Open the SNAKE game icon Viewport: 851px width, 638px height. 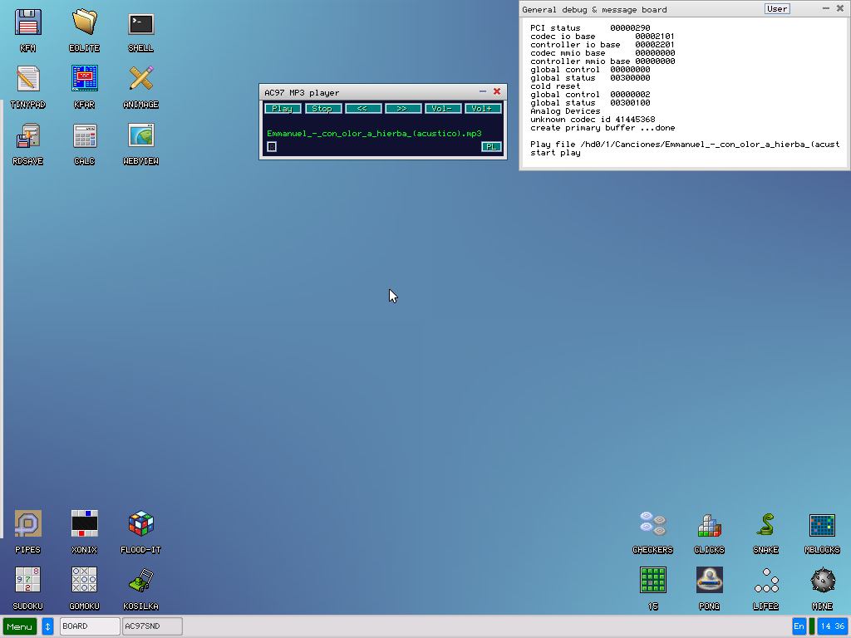point(765,524)
